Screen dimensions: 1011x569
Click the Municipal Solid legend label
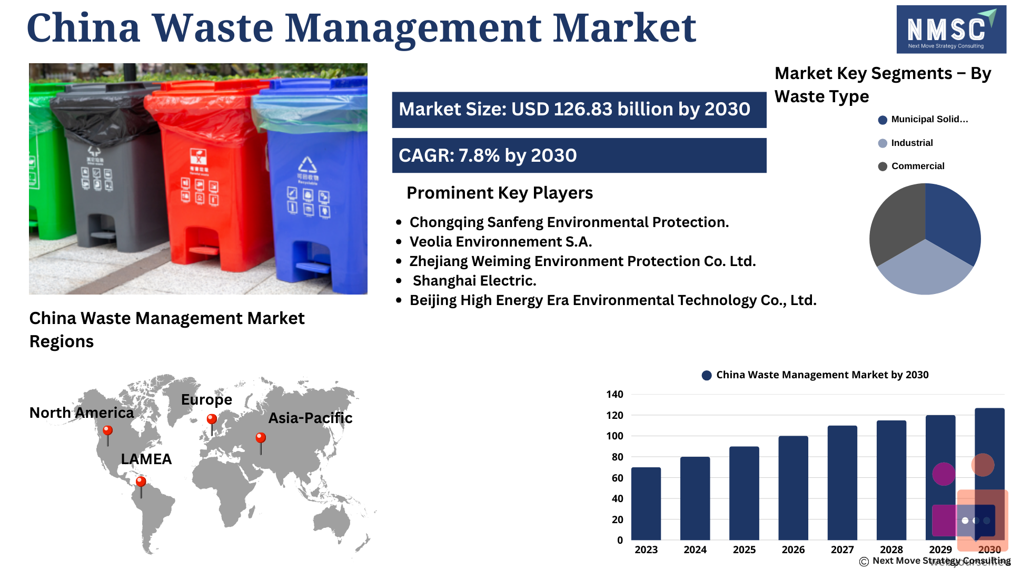pos(929,120)
